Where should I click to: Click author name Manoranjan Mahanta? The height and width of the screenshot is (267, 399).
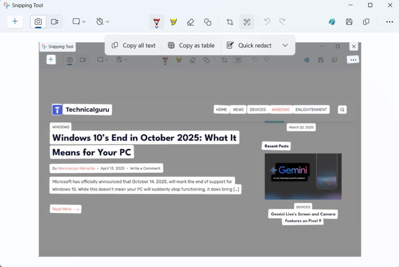click(x=76, y=168)
